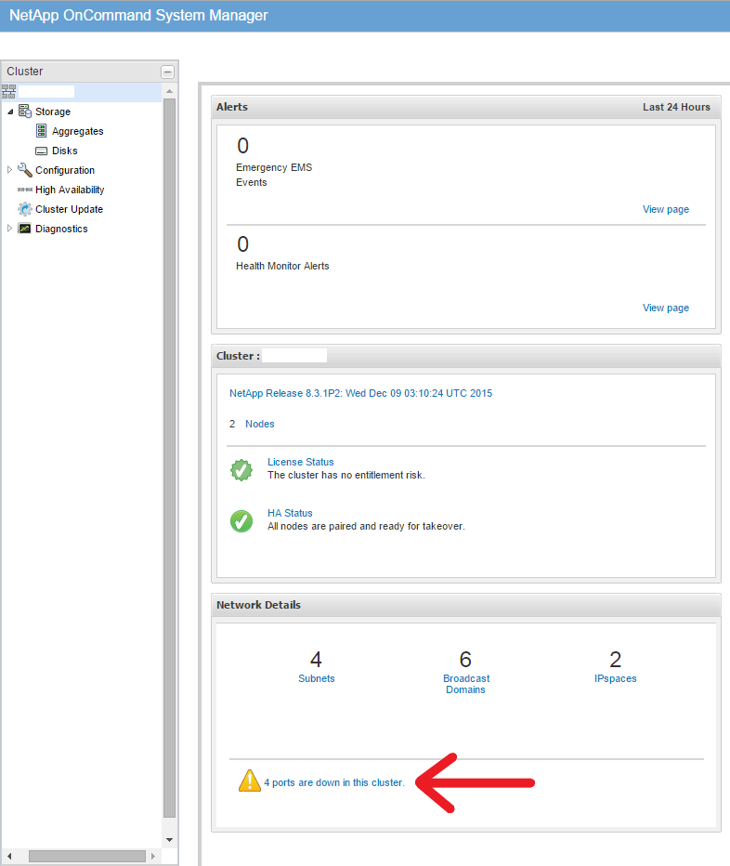Open the NetApp Release 8.3.1P2 link
730x866 pixels.
pyautogui.click(x=360, y=393)
